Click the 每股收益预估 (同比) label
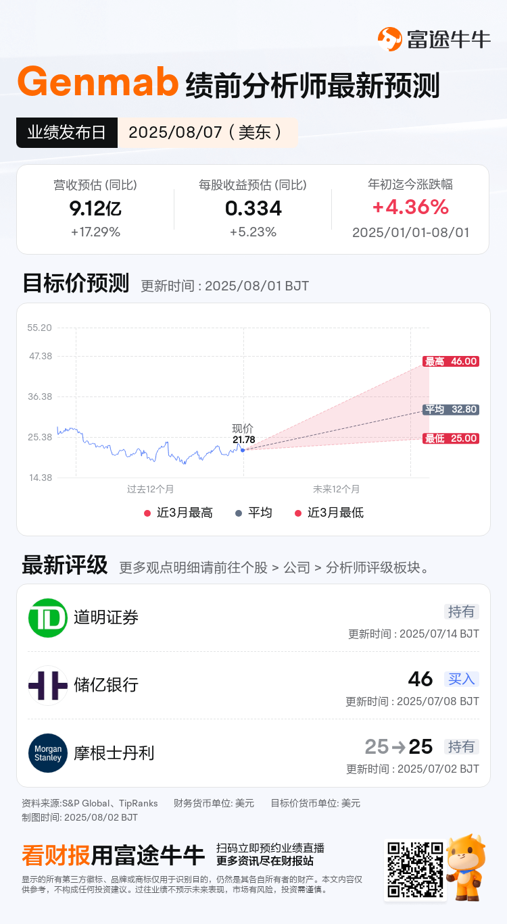507x924 pixels. pyautogui.click(x=253, y=185)
